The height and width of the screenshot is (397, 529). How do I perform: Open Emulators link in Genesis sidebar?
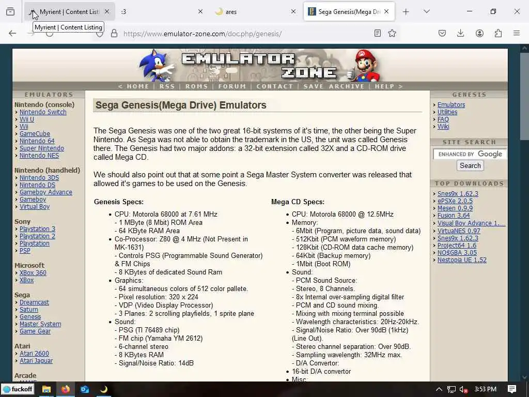click(x=451, y=105)
